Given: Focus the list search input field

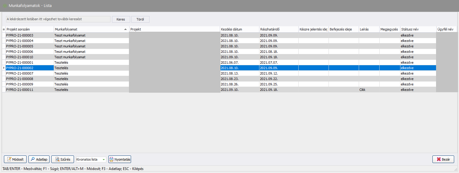Looking at the screenshot, I should tap(58, 19).
